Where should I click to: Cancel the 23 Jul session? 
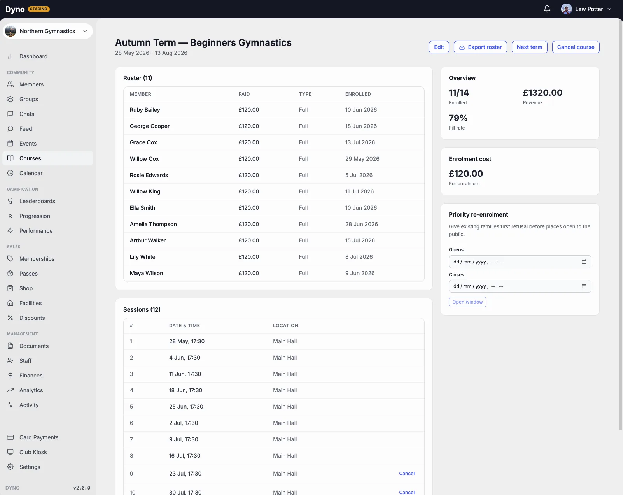407,474
